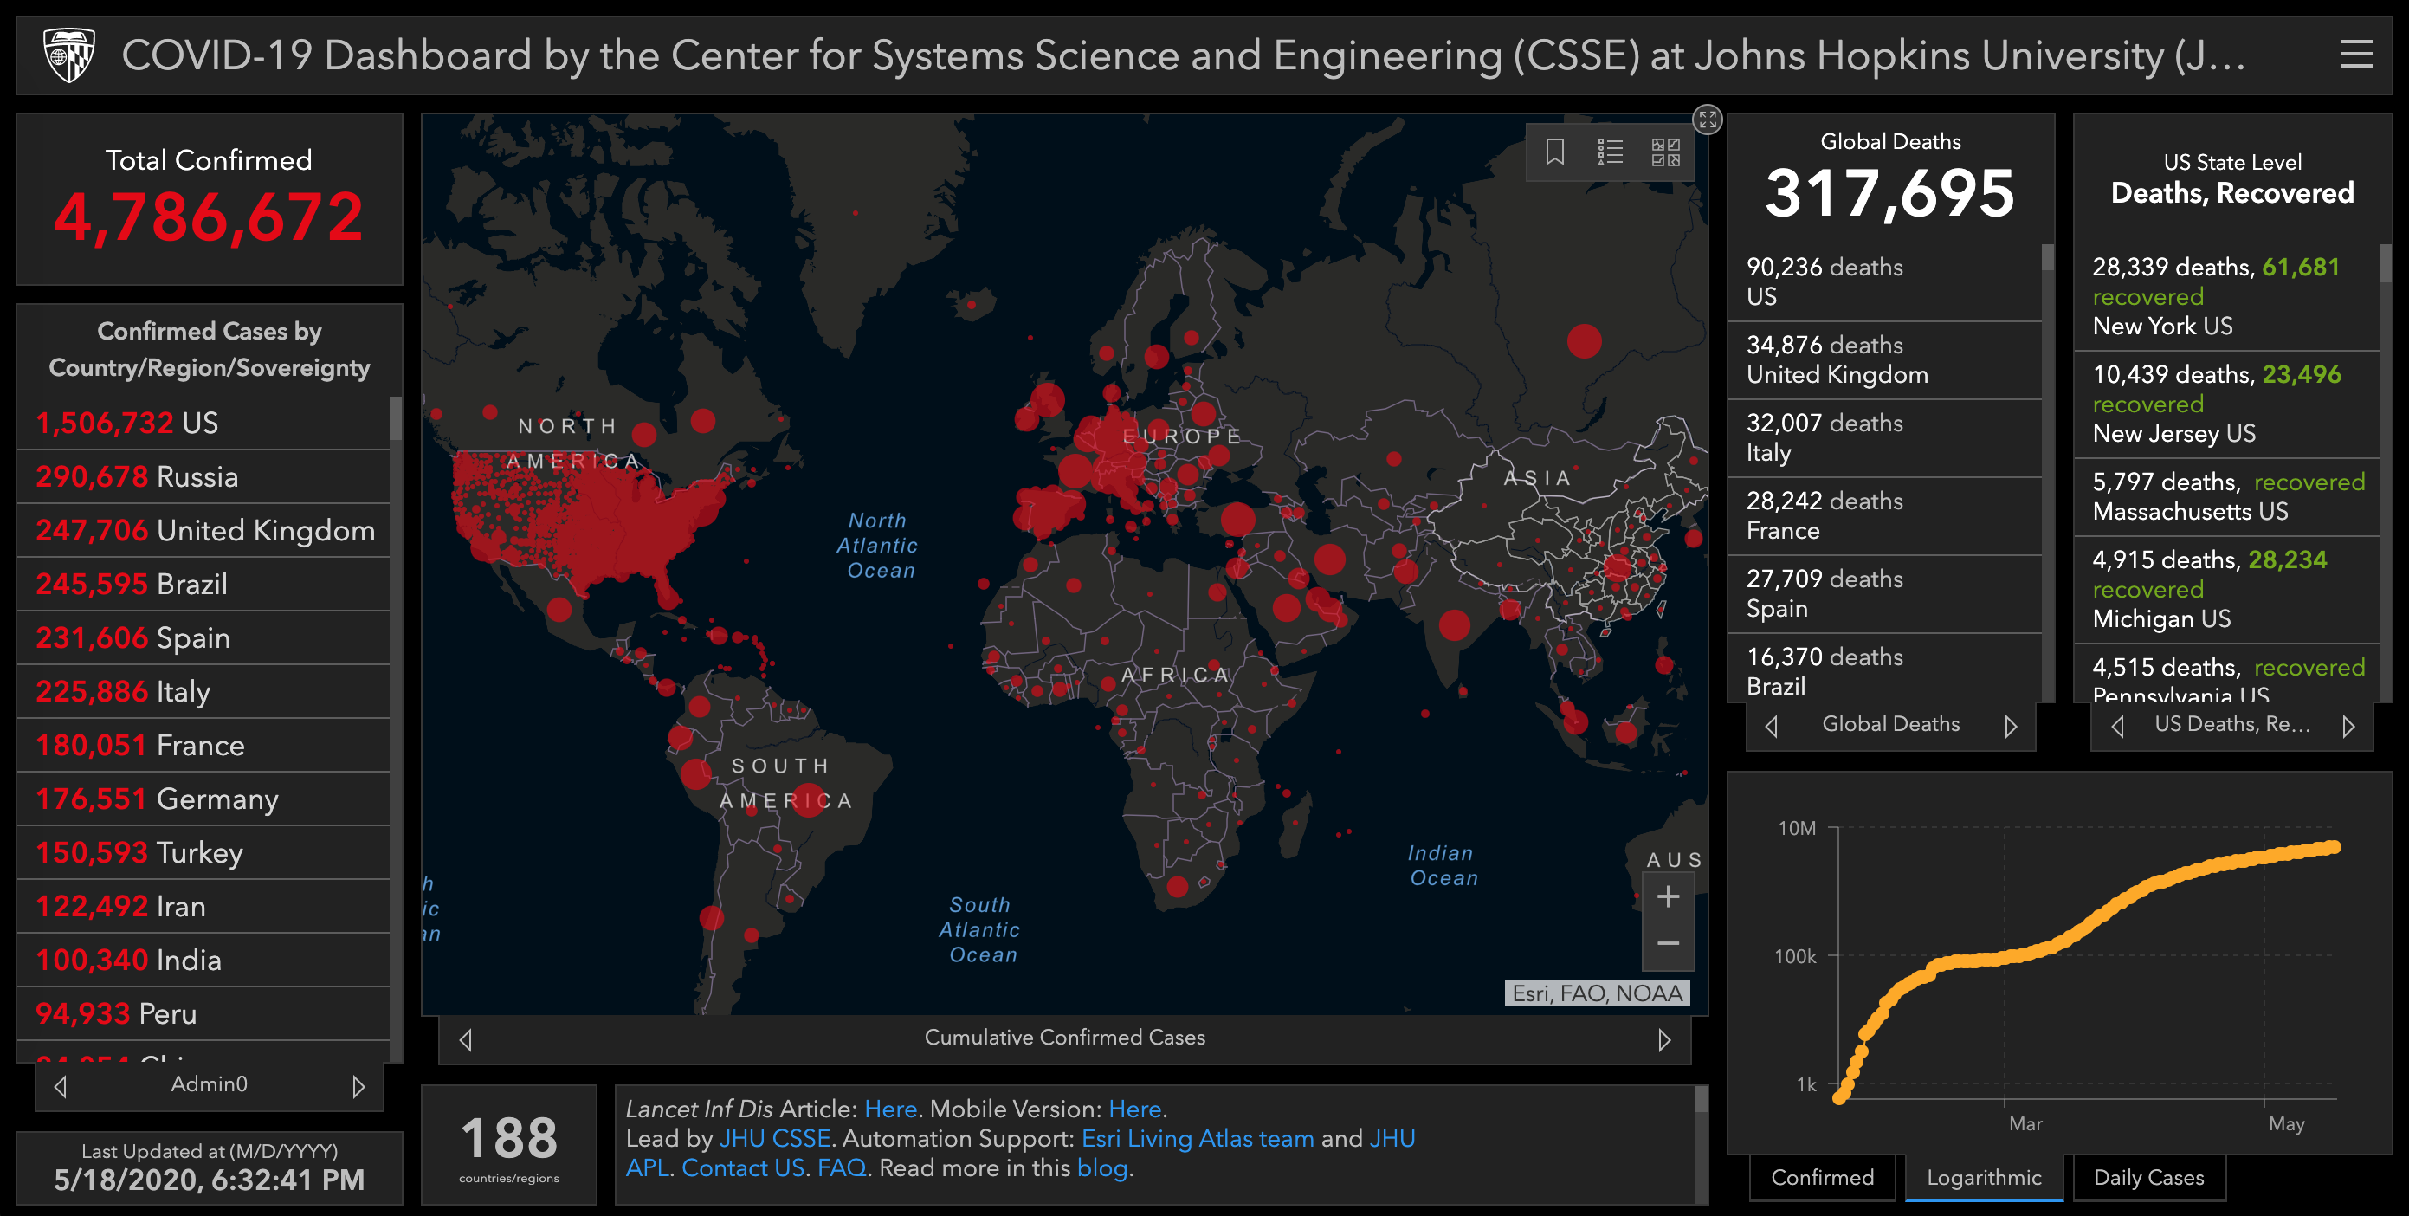This screenshot has width=2409, height=1216.
Task: Next arrow in Global Deaths panel
Action: tap(2011, 726)
